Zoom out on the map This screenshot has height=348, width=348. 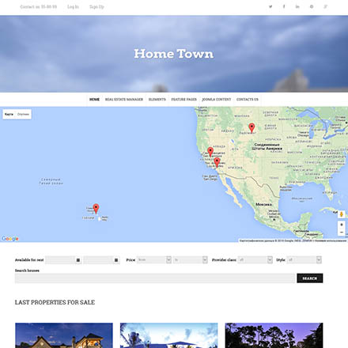point(342,233)
